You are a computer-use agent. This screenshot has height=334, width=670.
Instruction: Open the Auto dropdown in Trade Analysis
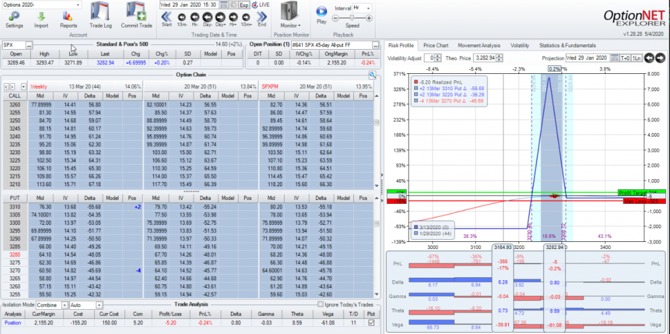pyautogui.click(x=99, y=305)
